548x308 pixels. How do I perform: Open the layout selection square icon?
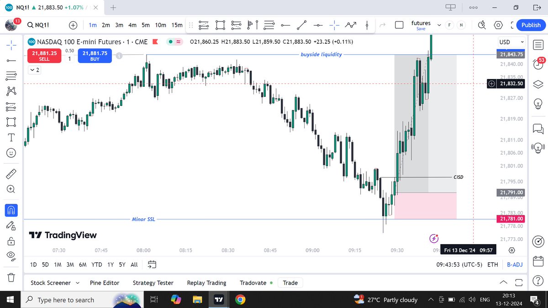point(399,25)
